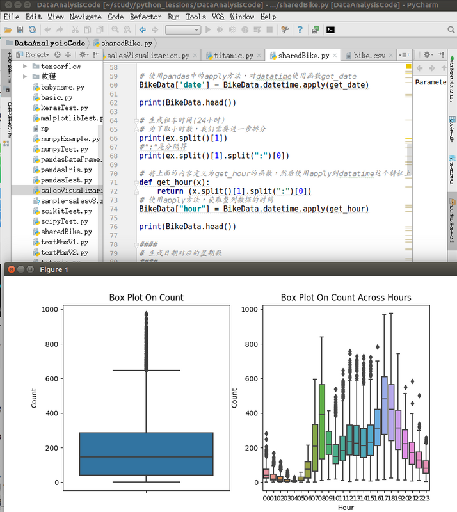457x512 pixels.
Task: Click right panel gear settings dropdown
Action: point(428,54)
